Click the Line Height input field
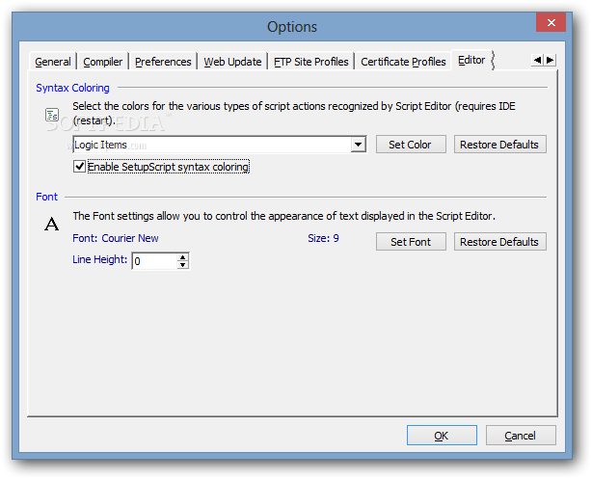 coord(154,261)
